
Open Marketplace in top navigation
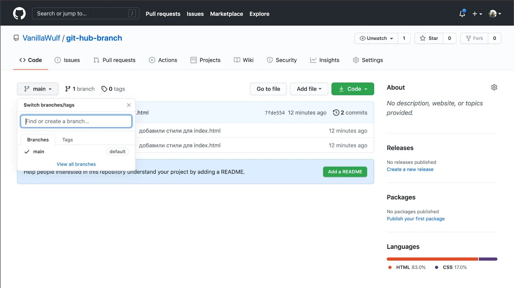pos(226,14)
